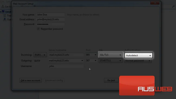Open the outgoing server hostname dropdown arrow

[x=82, y=61]
